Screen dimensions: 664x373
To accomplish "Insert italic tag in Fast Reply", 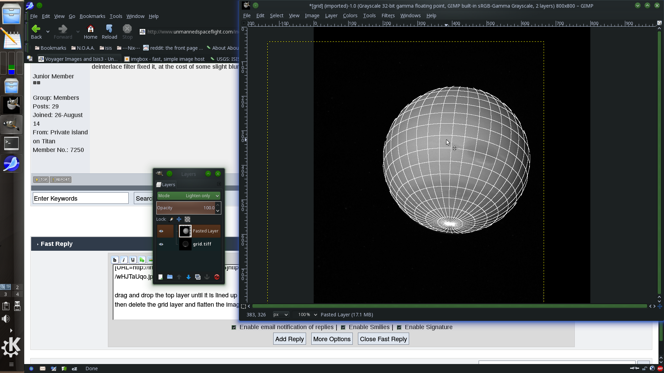I will point(124,260).
